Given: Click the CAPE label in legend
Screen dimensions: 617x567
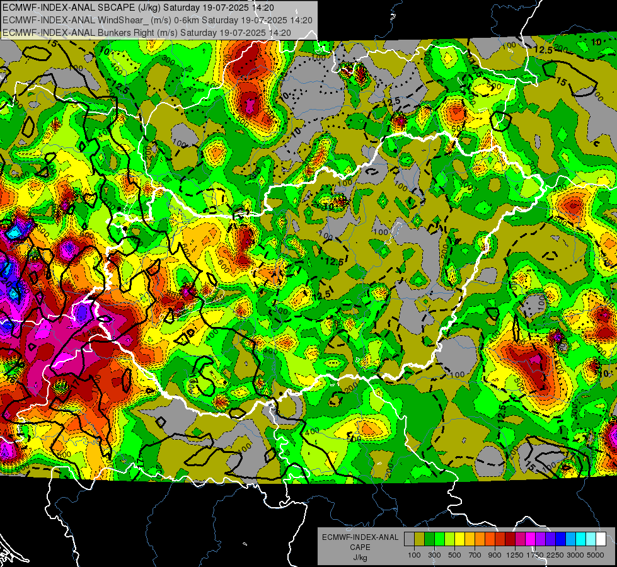Looking at the screenshot, I should 360,547.
